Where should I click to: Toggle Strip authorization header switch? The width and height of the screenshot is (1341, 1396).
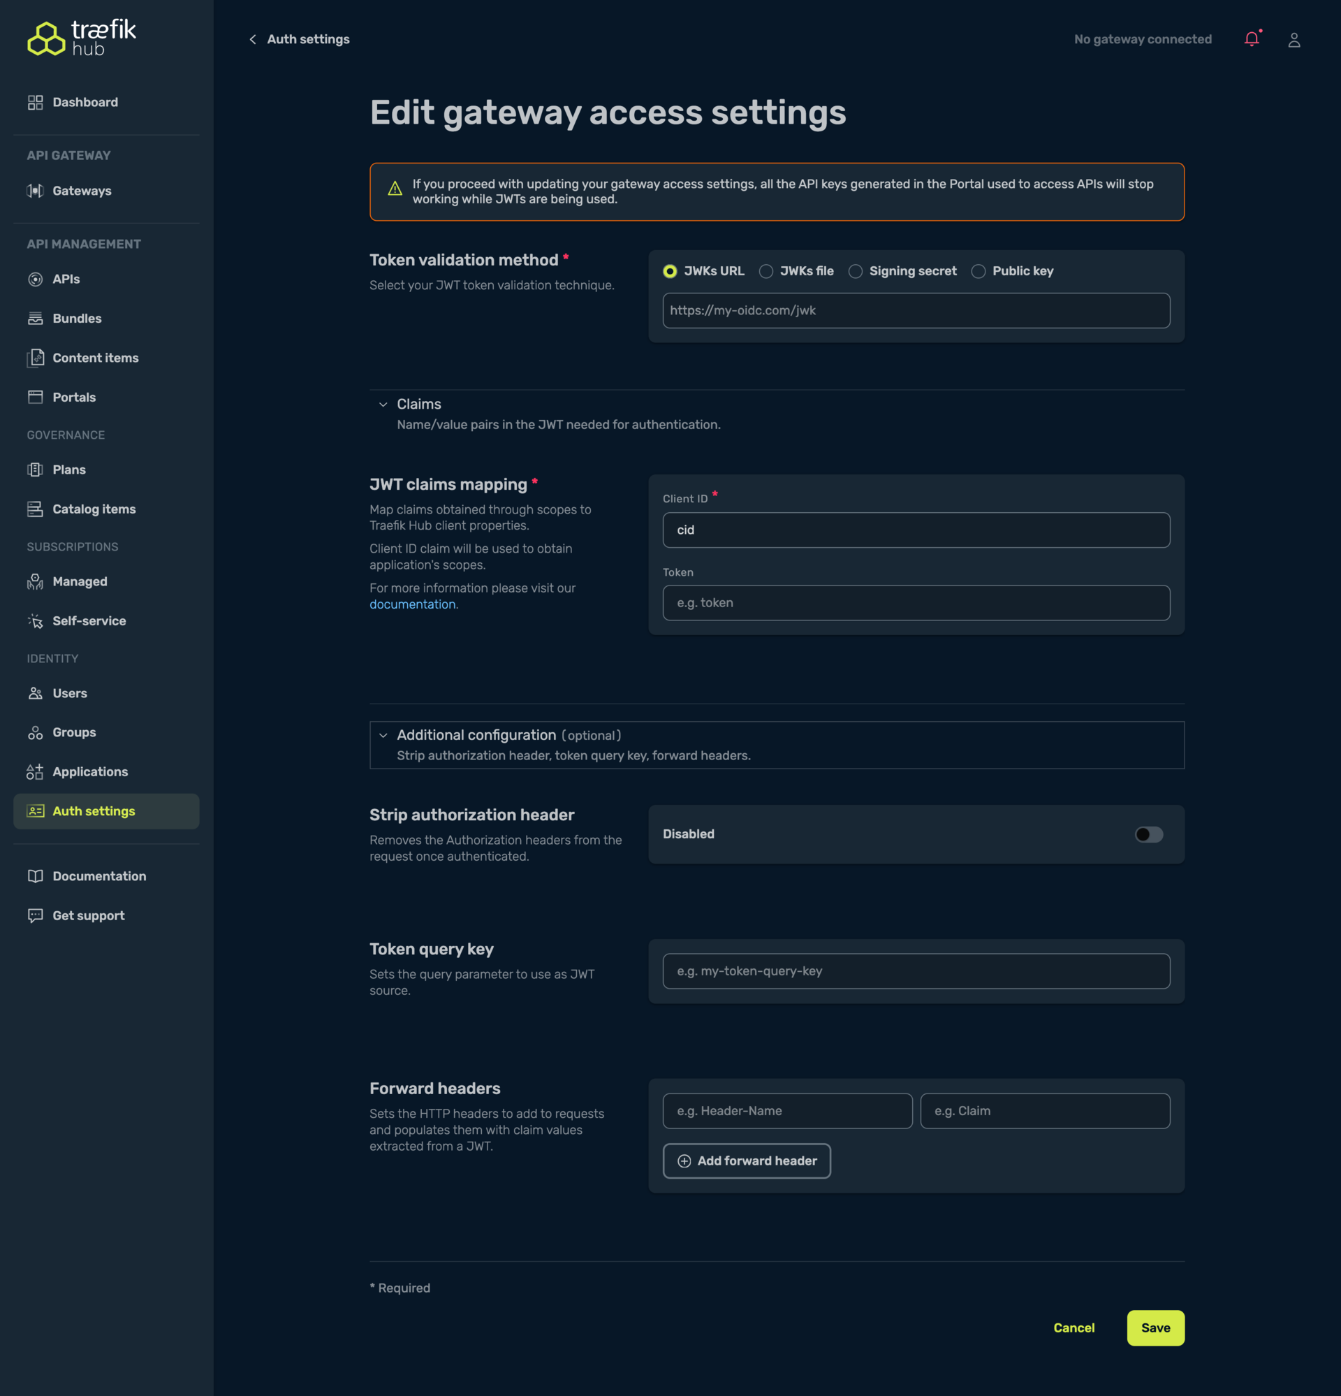1149,834
